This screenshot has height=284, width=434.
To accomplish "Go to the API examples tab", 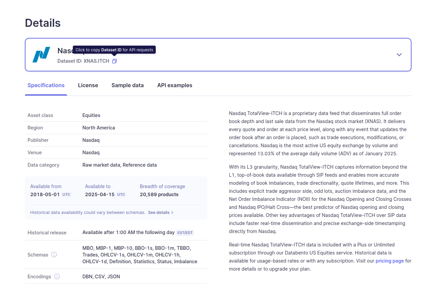I will click(x=175, y=85).
